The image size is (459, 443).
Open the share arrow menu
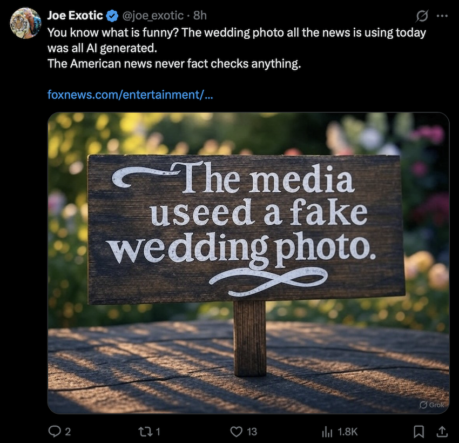(441, 431)
